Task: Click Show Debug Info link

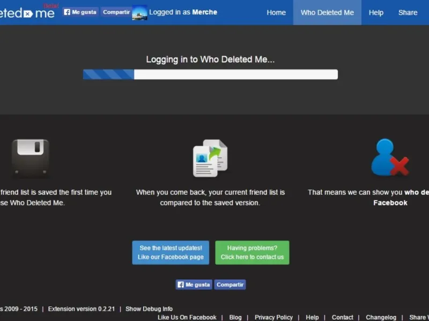Action: pos(149,309)
